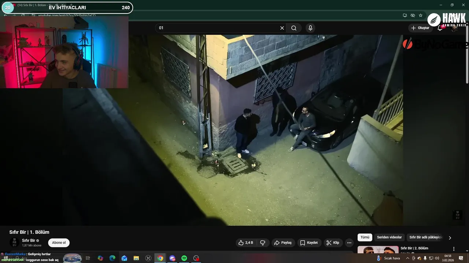Viewport: 469px width, 263px height.
Task: Show hidden tray icons chevron
Action: (407, 258)
